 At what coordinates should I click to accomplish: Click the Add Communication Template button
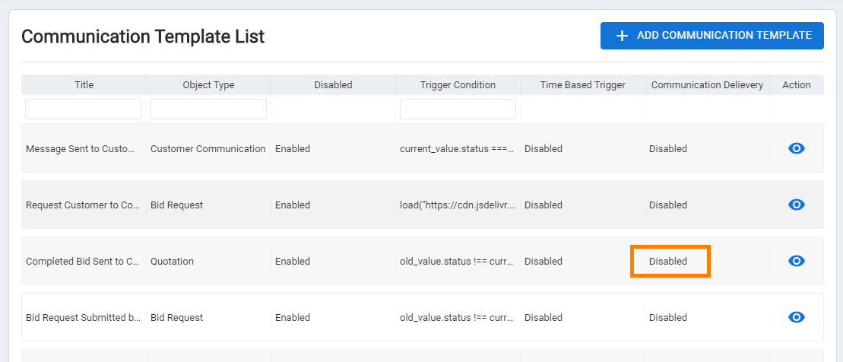(x=711, y=36)
